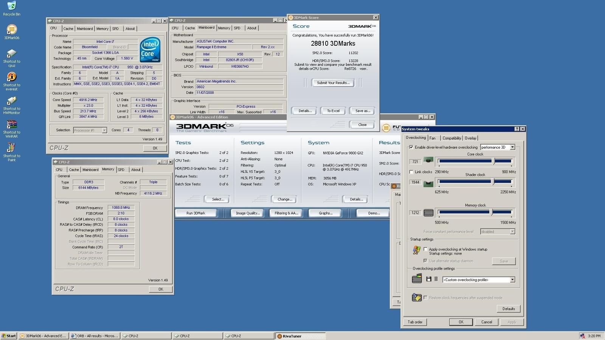Image resolution: width=605 pixels, height=340 pixels.
Task: Click Run 3DMark button
Action: coord(195,213)
